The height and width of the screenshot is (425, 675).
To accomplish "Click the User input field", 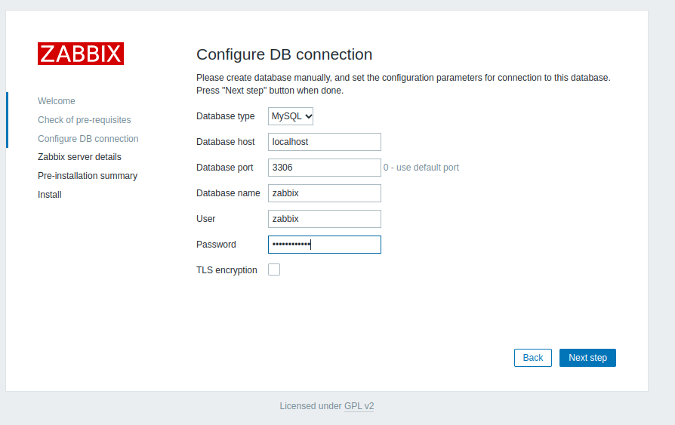I will pyautogui.click(x=325, y=219).
